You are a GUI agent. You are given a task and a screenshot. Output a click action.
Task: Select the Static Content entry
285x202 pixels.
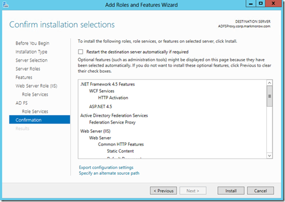click(x=120, y=151)
